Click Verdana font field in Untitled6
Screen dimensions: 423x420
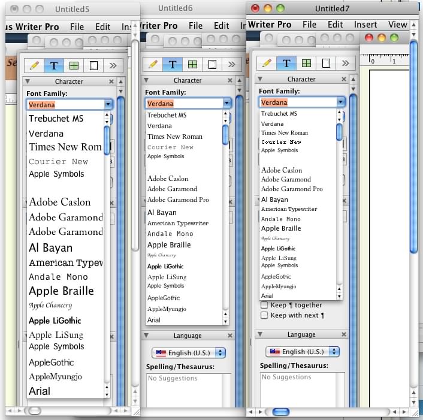pos(185,103)
